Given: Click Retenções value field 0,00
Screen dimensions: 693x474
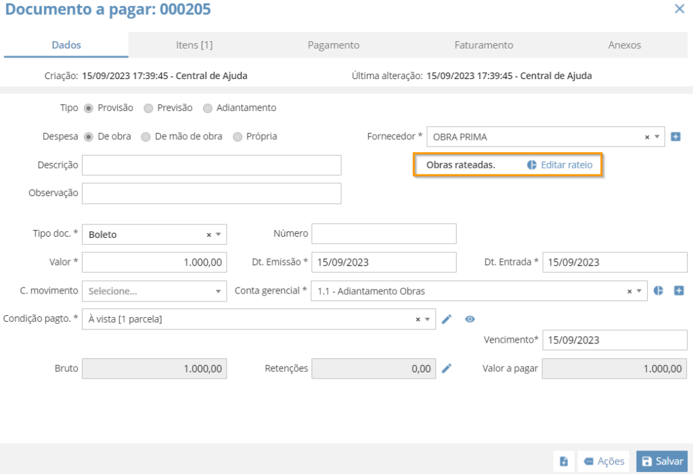Looking at the screenshot, I should point(374,369).
